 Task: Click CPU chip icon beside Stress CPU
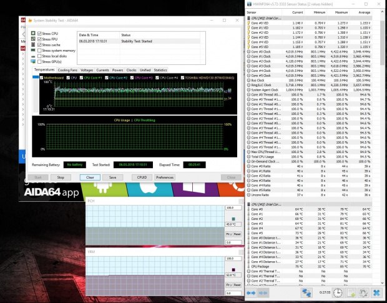[33, 33]
